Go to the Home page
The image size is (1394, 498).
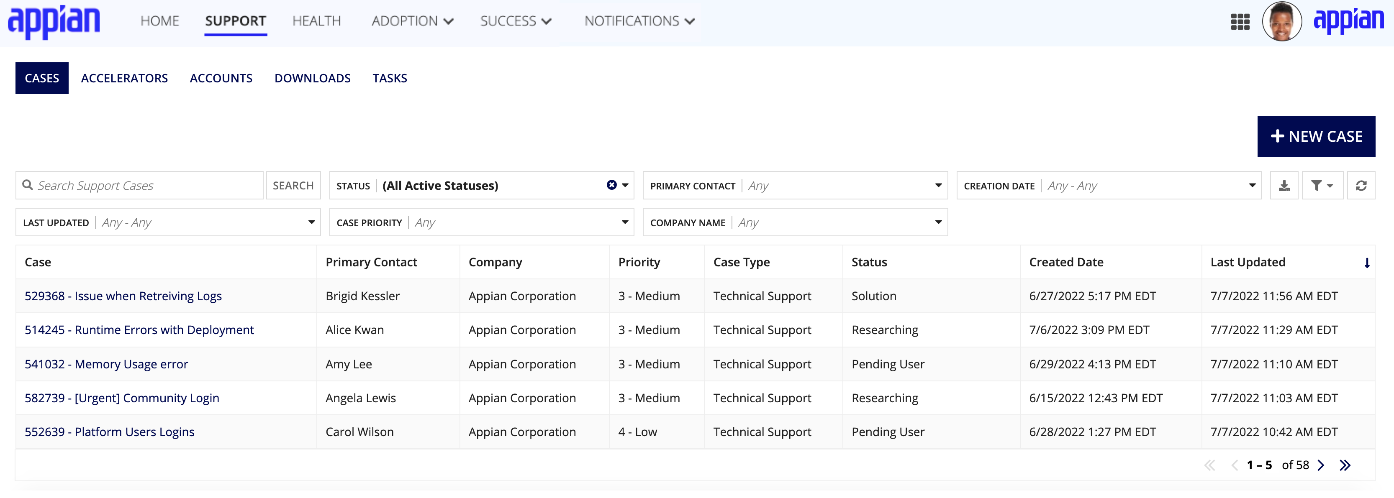pos(159,21)
